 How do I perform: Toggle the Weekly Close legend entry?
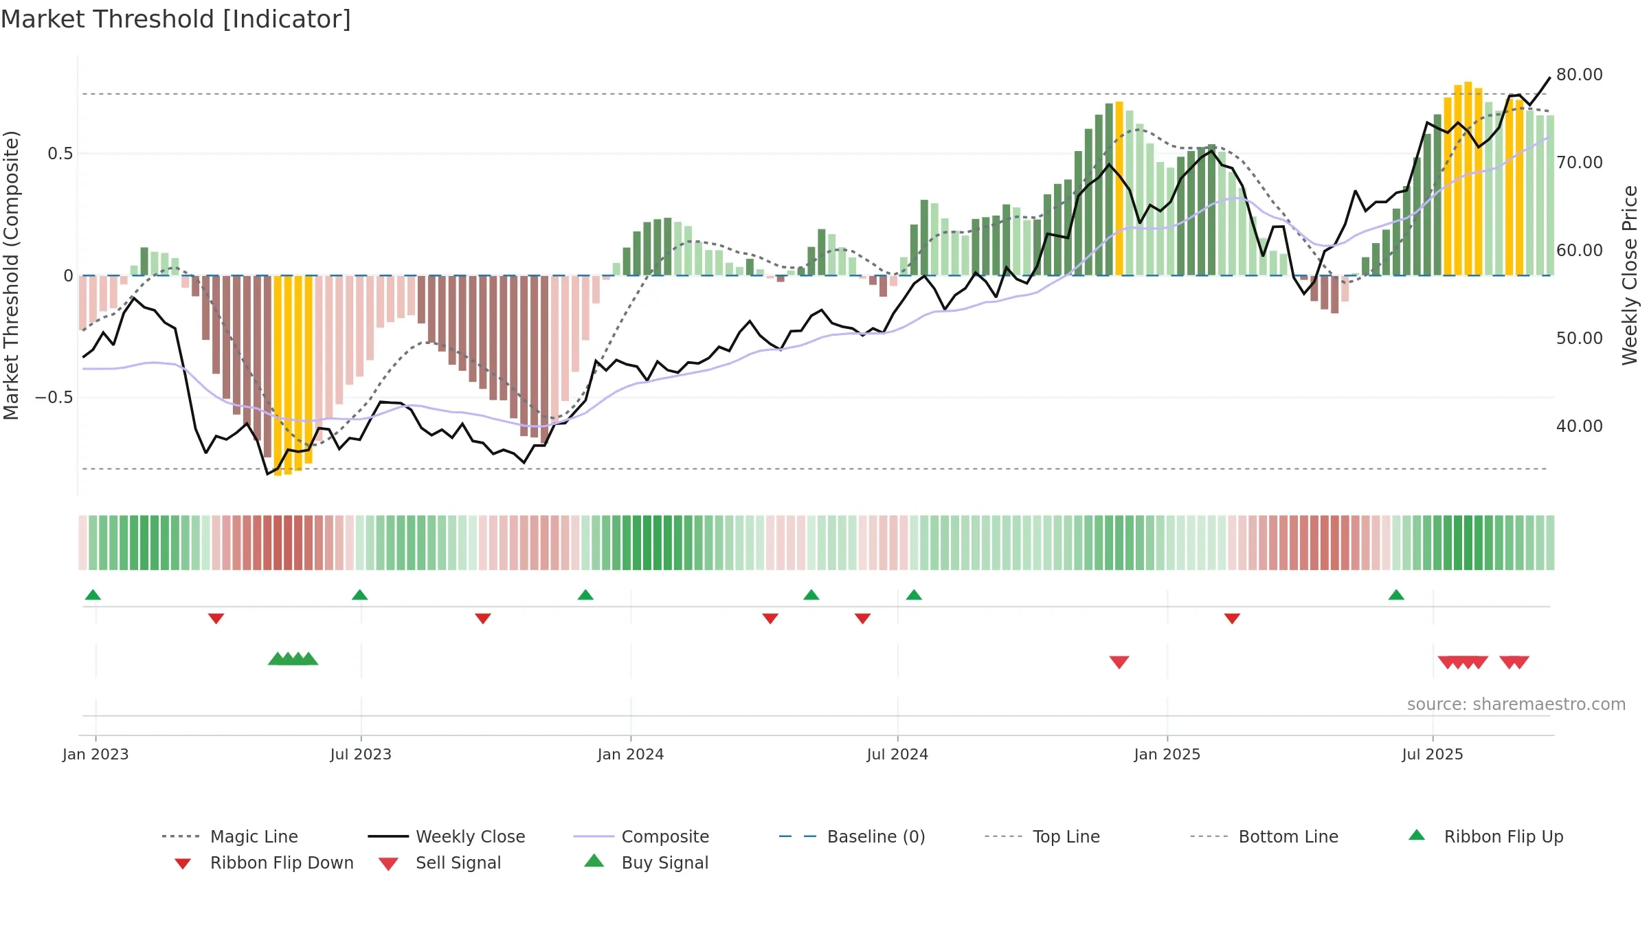coord(447,836)
